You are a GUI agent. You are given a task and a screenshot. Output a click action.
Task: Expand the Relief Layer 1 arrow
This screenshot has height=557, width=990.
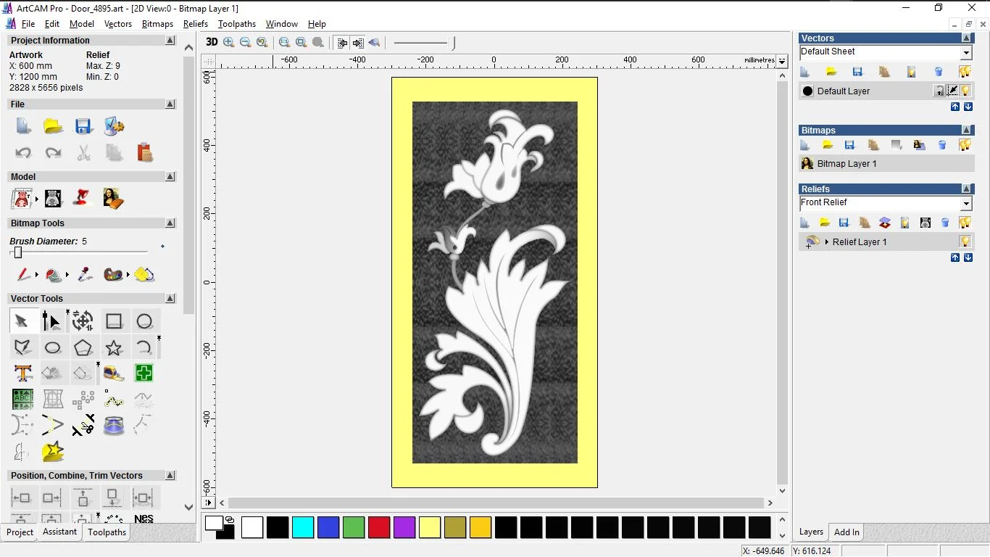coord(827,242)
